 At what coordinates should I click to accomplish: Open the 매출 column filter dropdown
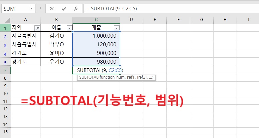pos(117,28)
